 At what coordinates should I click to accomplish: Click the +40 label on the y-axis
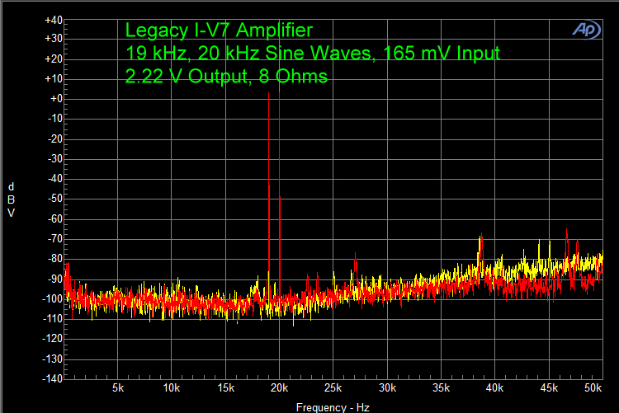pyautogui.click(x=52, y=19)
